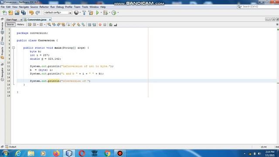Click the Comment code icon
This screenshot has height=157, width=279.
[x=111, y=25]
